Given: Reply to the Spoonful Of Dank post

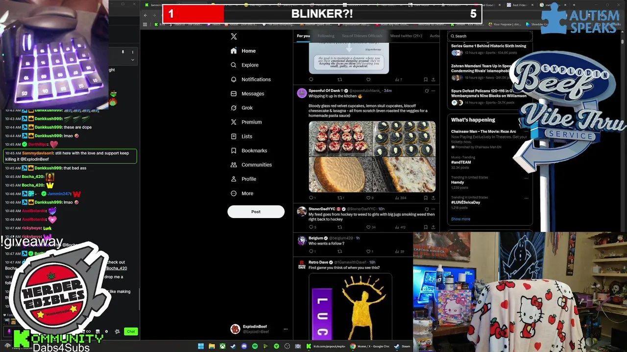Looking at the screenshot, I should [x=311, y=198].
